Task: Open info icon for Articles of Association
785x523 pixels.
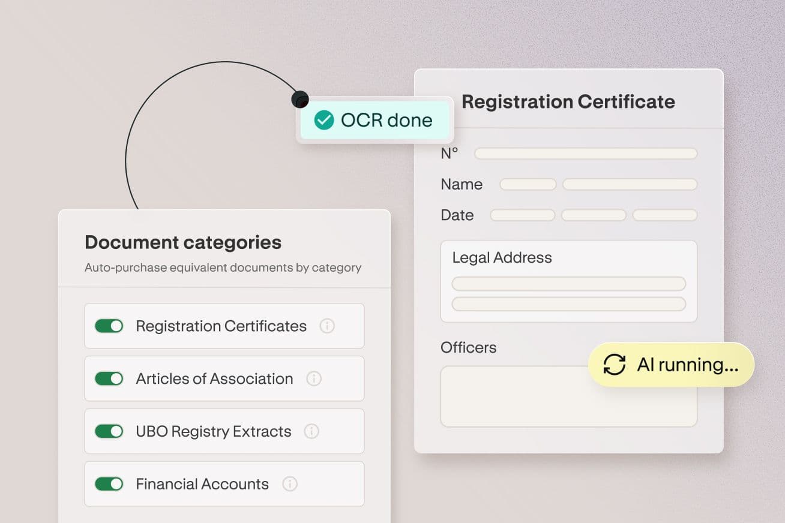Action: click(314, 378)
